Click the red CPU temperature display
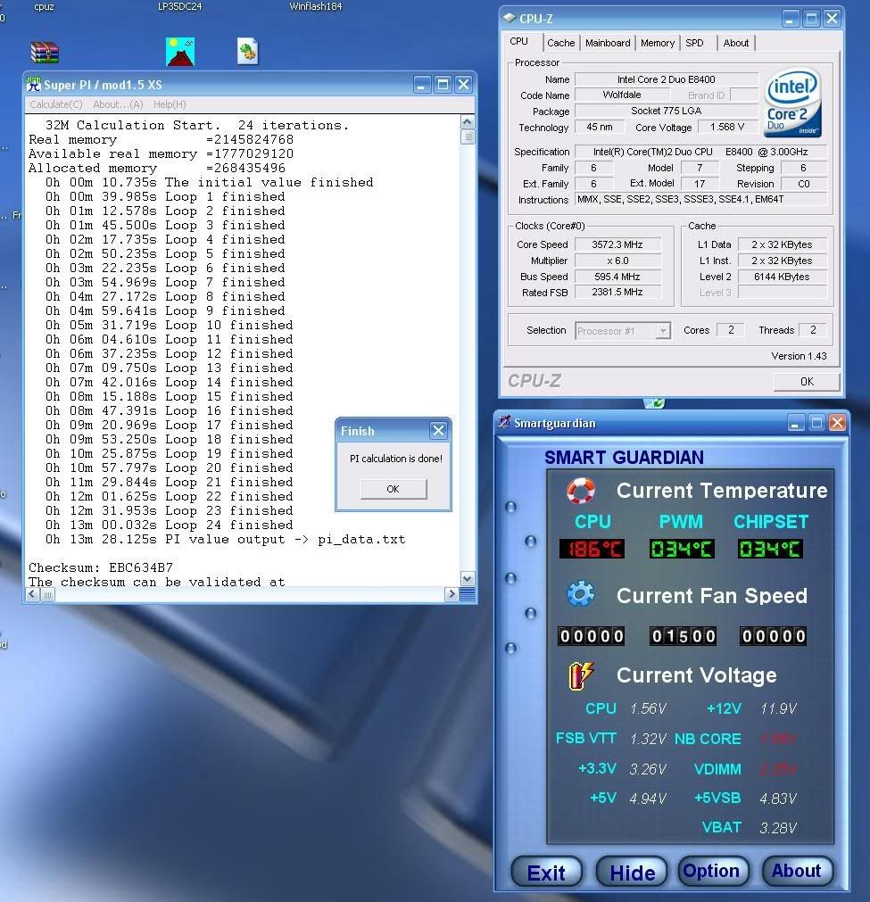 tap(592, 549)
